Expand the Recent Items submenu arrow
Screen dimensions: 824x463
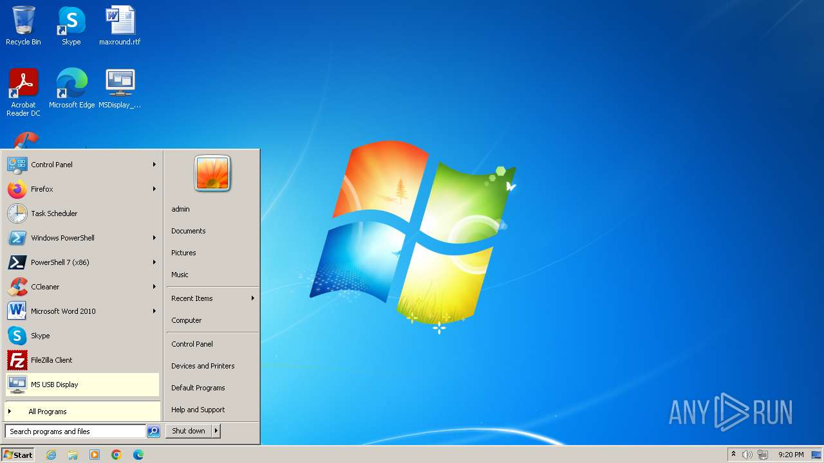(253, 298)
